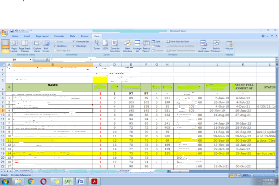Switch to the Formulas ribbon tab
Screen dimensions: 279x186
(59, 36)
